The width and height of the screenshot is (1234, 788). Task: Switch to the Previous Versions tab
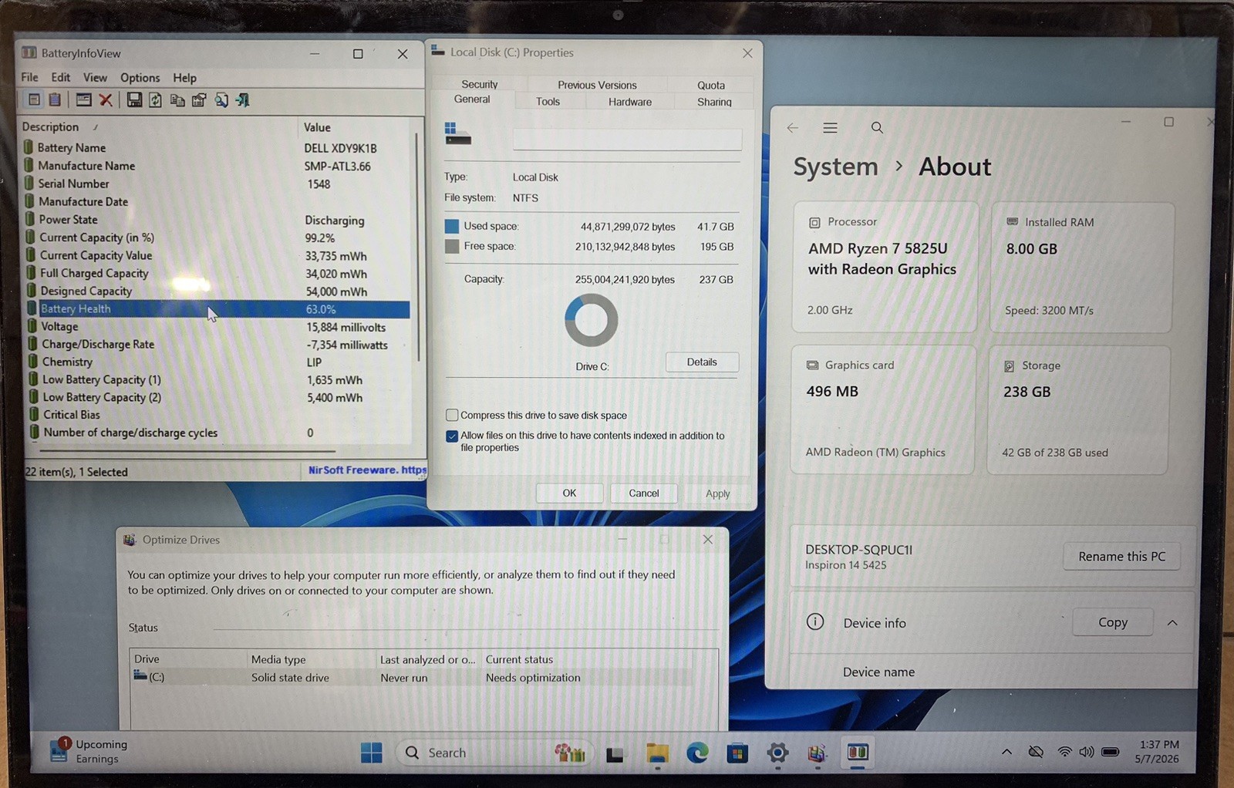tap(597, 85)
